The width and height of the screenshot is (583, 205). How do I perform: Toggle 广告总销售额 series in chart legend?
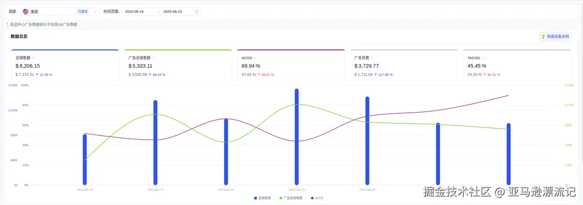pyautogui.click(x=291, y=198)
